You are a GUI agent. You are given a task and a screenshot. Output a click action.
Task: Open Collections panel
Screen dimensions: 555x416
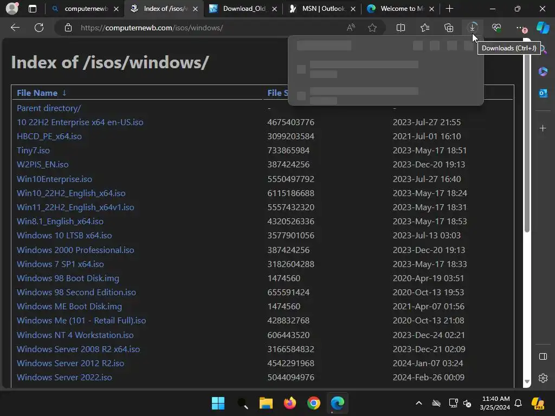(448, 28)
